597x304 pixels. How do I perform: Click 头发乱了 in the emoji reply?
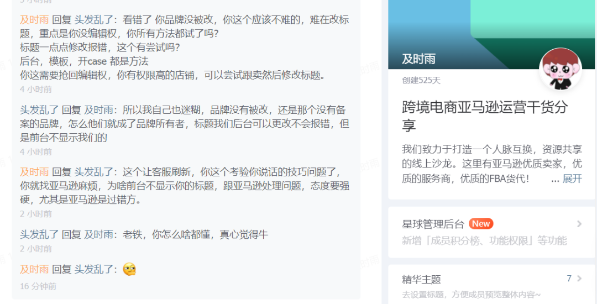pyautogui.click(x=93, y=269)
